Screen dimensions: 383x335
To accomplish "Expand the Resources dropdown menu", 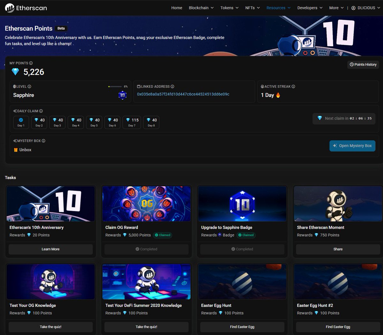I will click(279, 8).
